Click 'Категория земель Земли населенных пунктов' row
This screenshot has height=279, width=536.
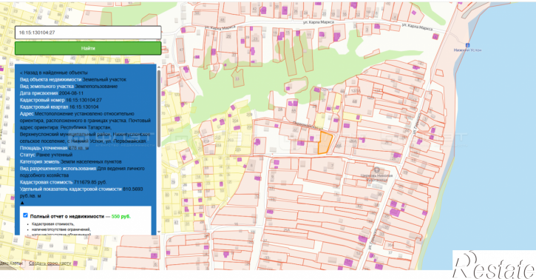coord(70,161)
